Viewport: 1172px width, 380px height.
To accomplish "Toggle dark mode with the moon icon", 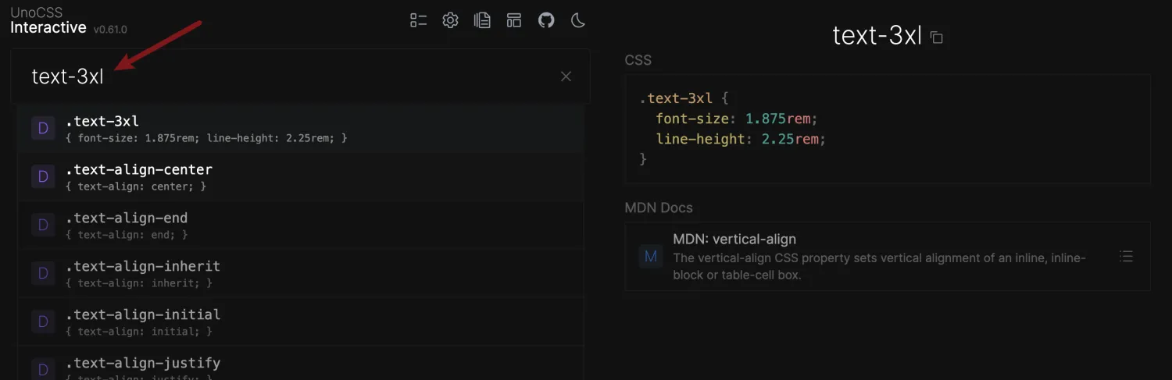I will pos(578,21).
